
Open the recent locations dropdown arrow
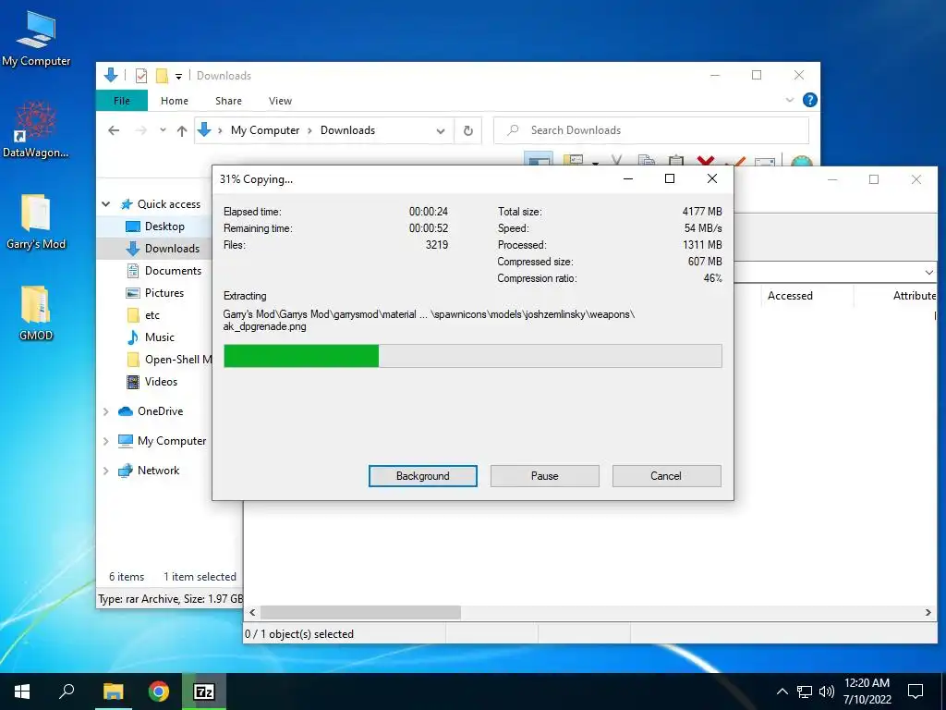tap(163, 130)
